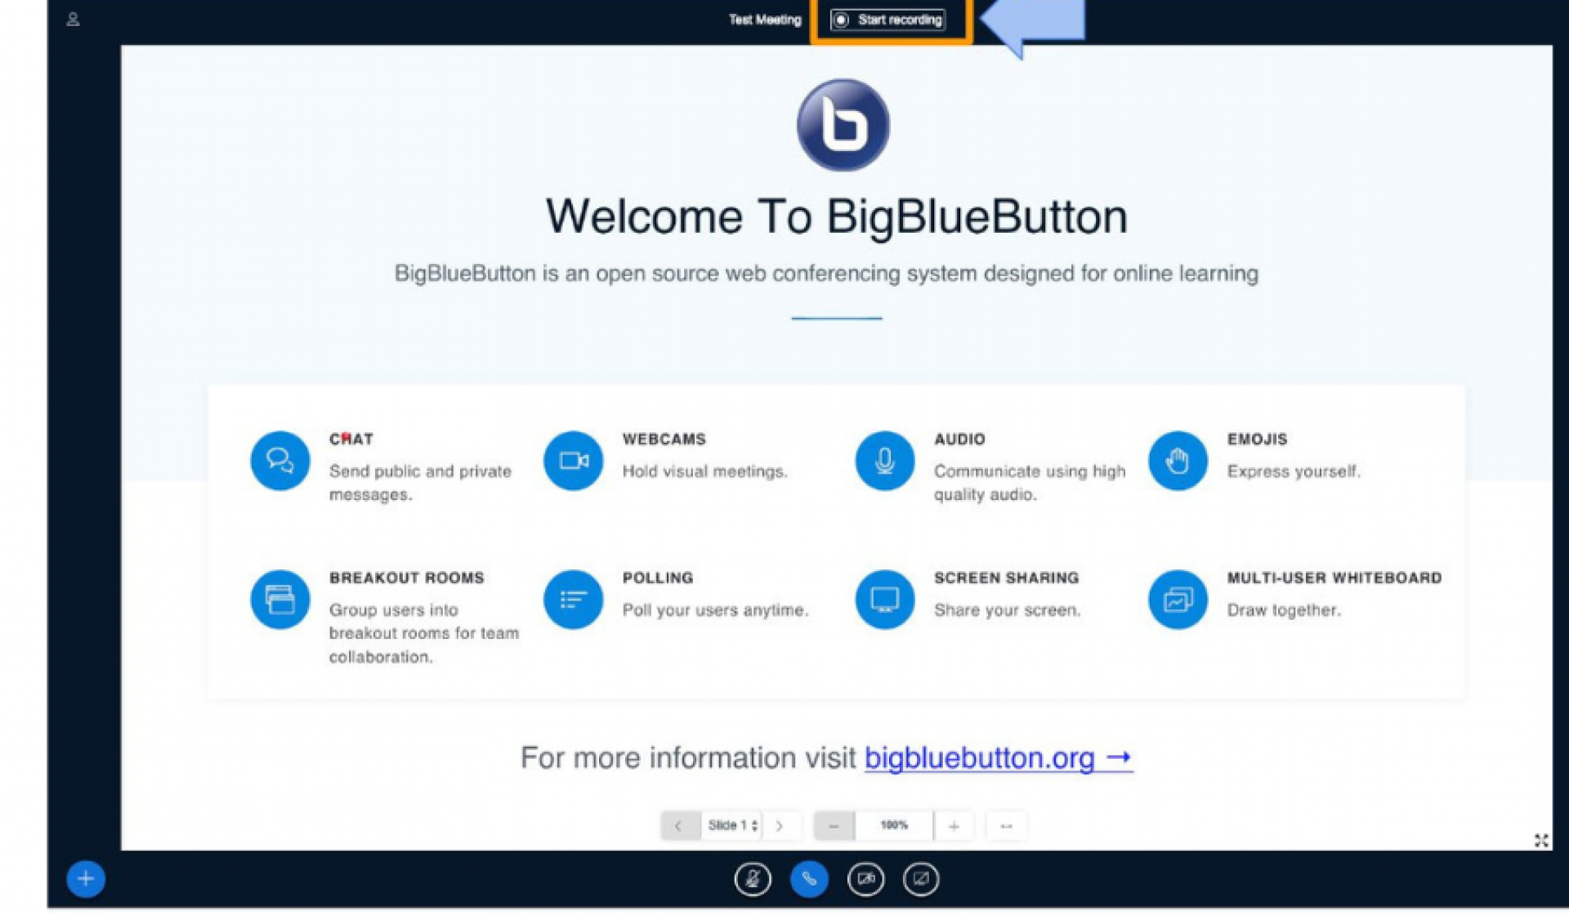Open the participants list icon top left
The width and height of the screenshot is (1569, 915).
click(x=73, y=19)
